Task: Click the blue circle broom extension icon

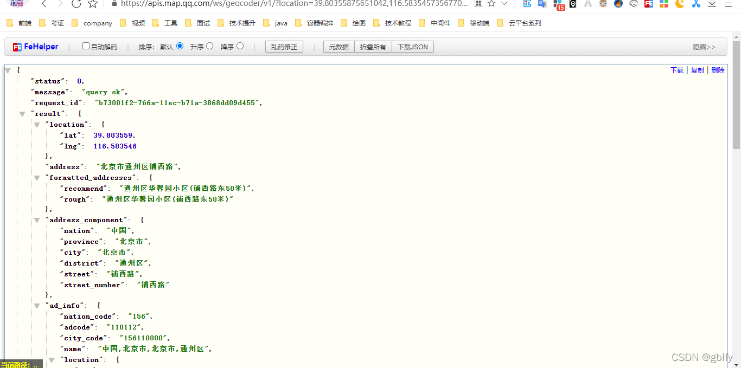Action: (618, 3)
